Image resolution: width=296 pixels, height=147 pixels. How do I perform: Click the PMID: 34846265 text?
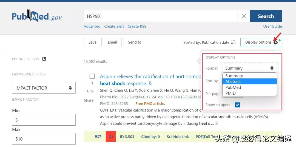click(114, 104)
